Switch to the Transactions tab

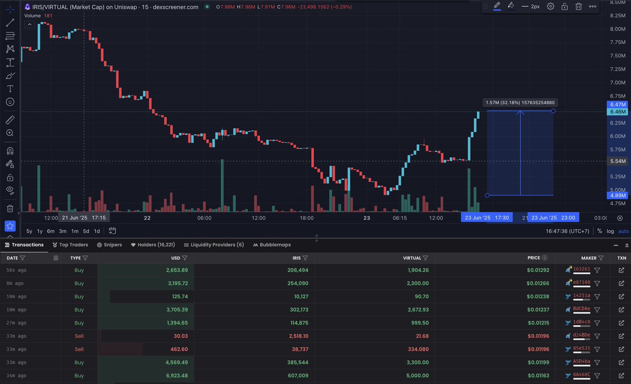click(24, 245)
